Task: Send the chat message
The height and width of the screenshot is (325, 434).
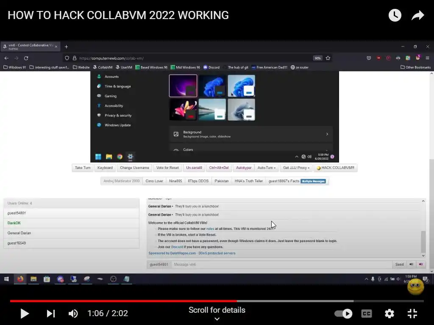Action: 399,264
